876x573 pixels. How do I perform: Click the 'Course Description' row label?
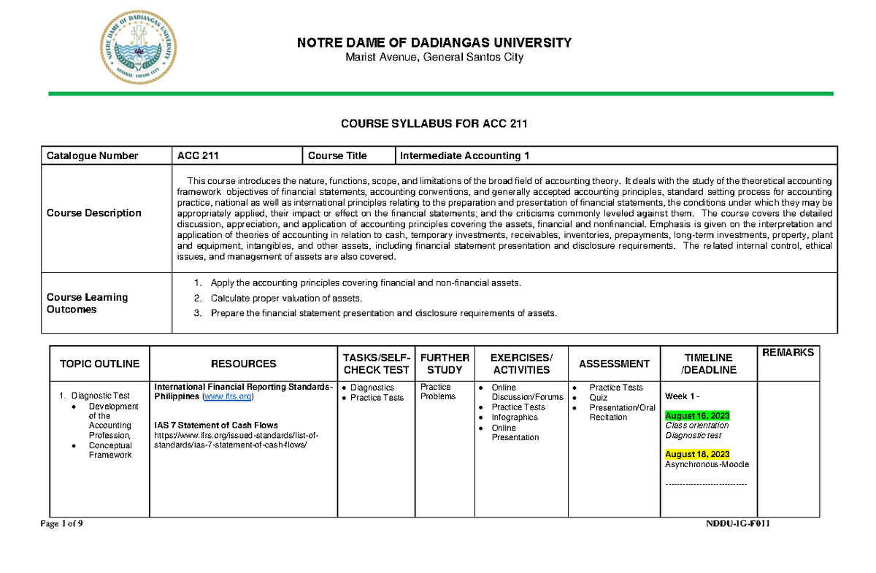(94, 213)
